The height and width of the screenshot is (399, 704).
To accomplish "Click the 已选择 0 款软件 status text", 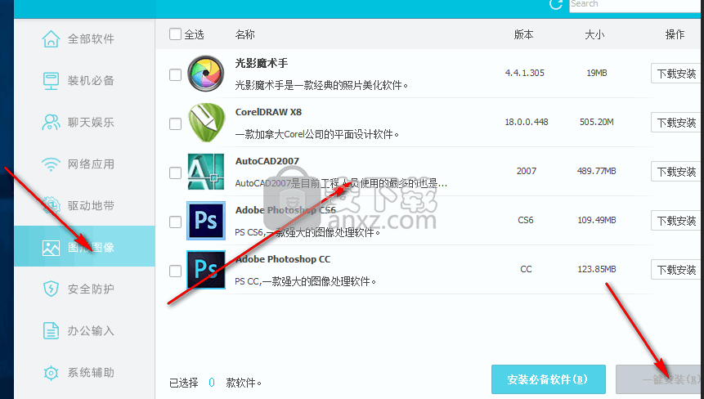I will [x=216, y=383].
